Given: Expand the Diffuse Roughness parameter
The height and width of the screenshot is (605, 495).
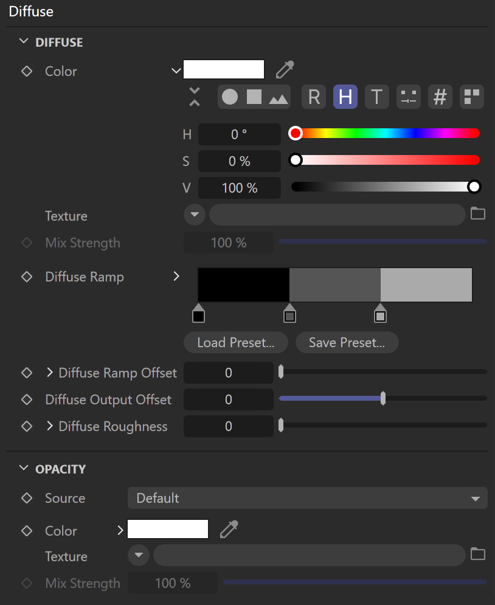Looking at the screenshot, I should pyautogui.click(x=49, y=426).
